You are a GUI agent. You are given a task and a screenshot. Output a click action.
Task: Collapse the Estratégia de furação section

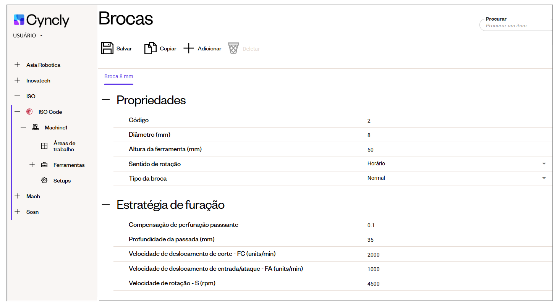point(106,205)
